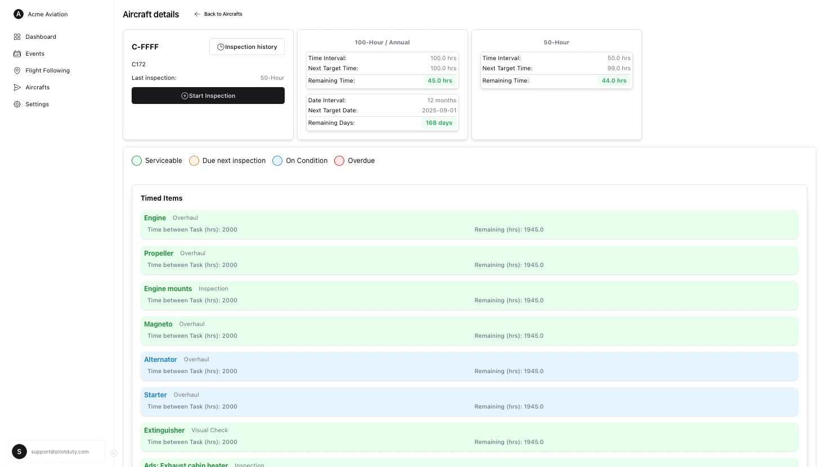This screenshot has height=467, width=822.
Task: Start a new inspection
Action: coord(208,96)
